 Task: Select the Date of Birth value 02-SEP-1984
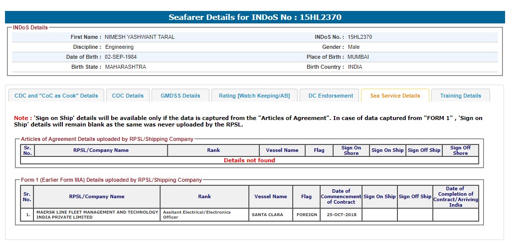pyautogui.click(x=121, y=57)
